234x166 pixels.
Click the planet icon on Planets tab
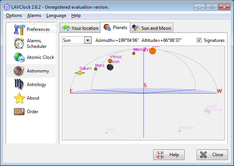pyautogui.click(x=107, y=27)
